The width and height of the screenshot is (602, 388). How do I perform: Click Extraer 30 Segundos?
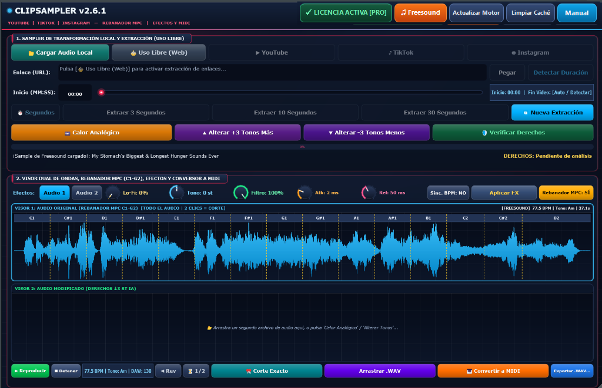[435, 112]
